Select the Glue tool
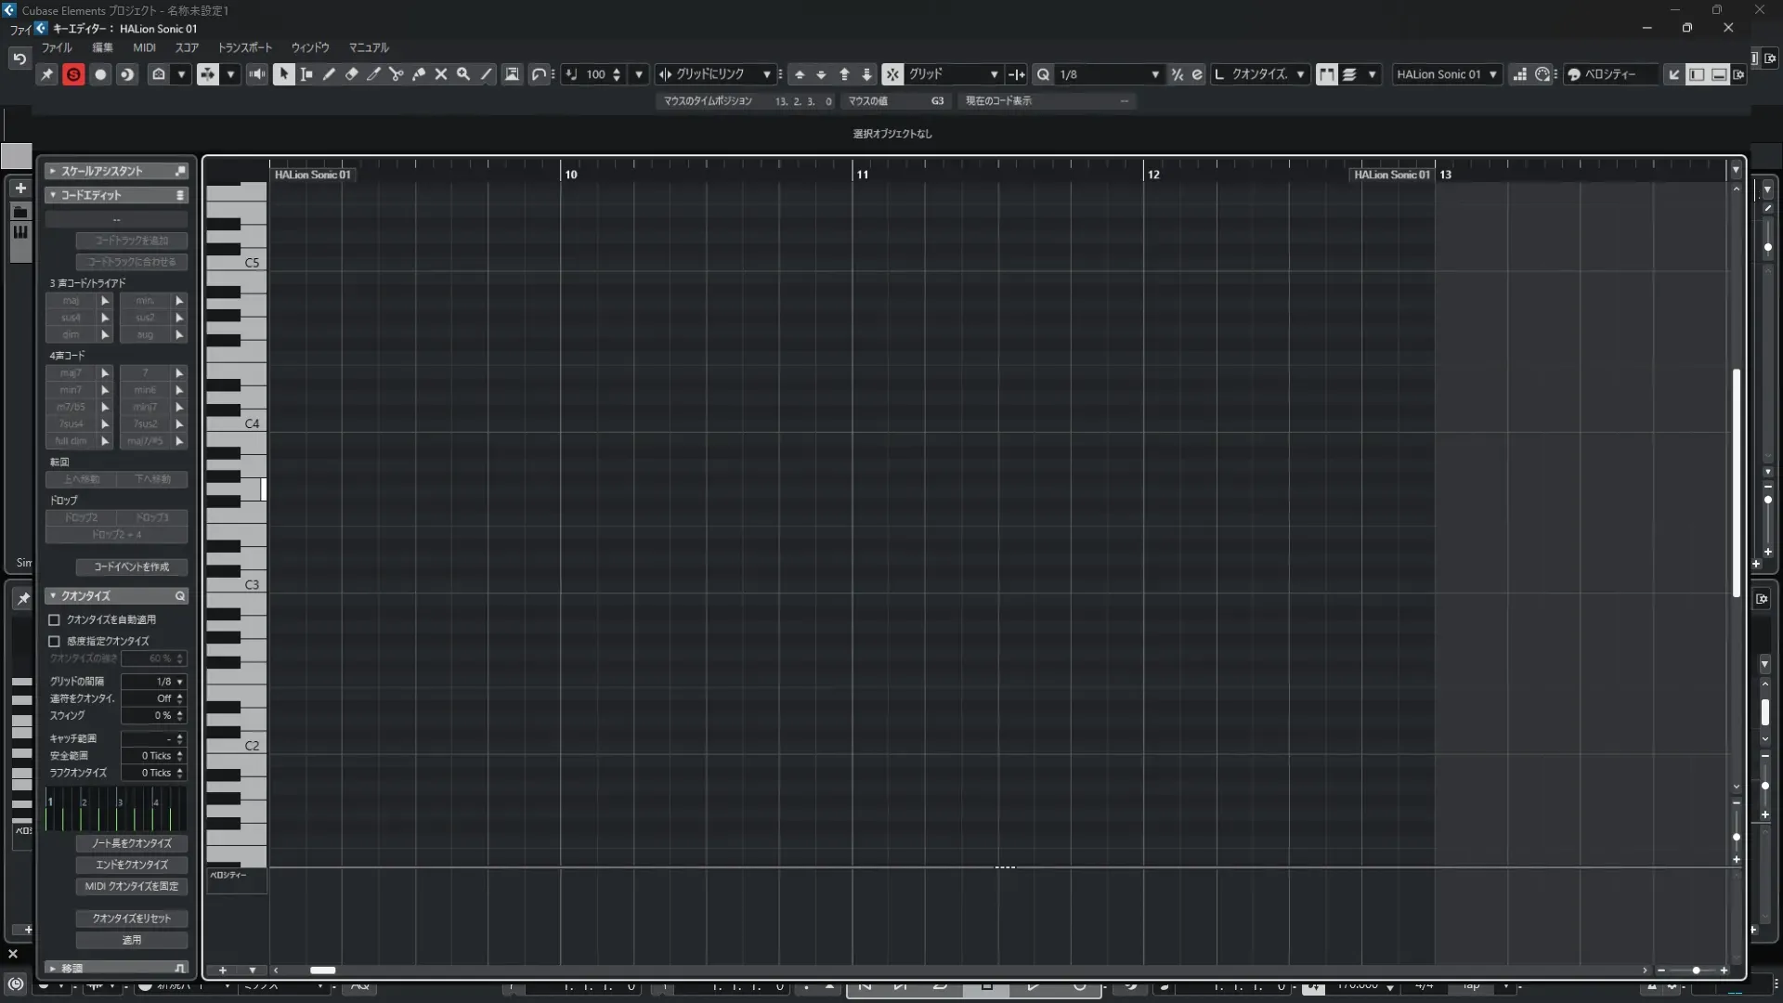The width and height of the screenshot is (1783, 1003). pos(419,74)
